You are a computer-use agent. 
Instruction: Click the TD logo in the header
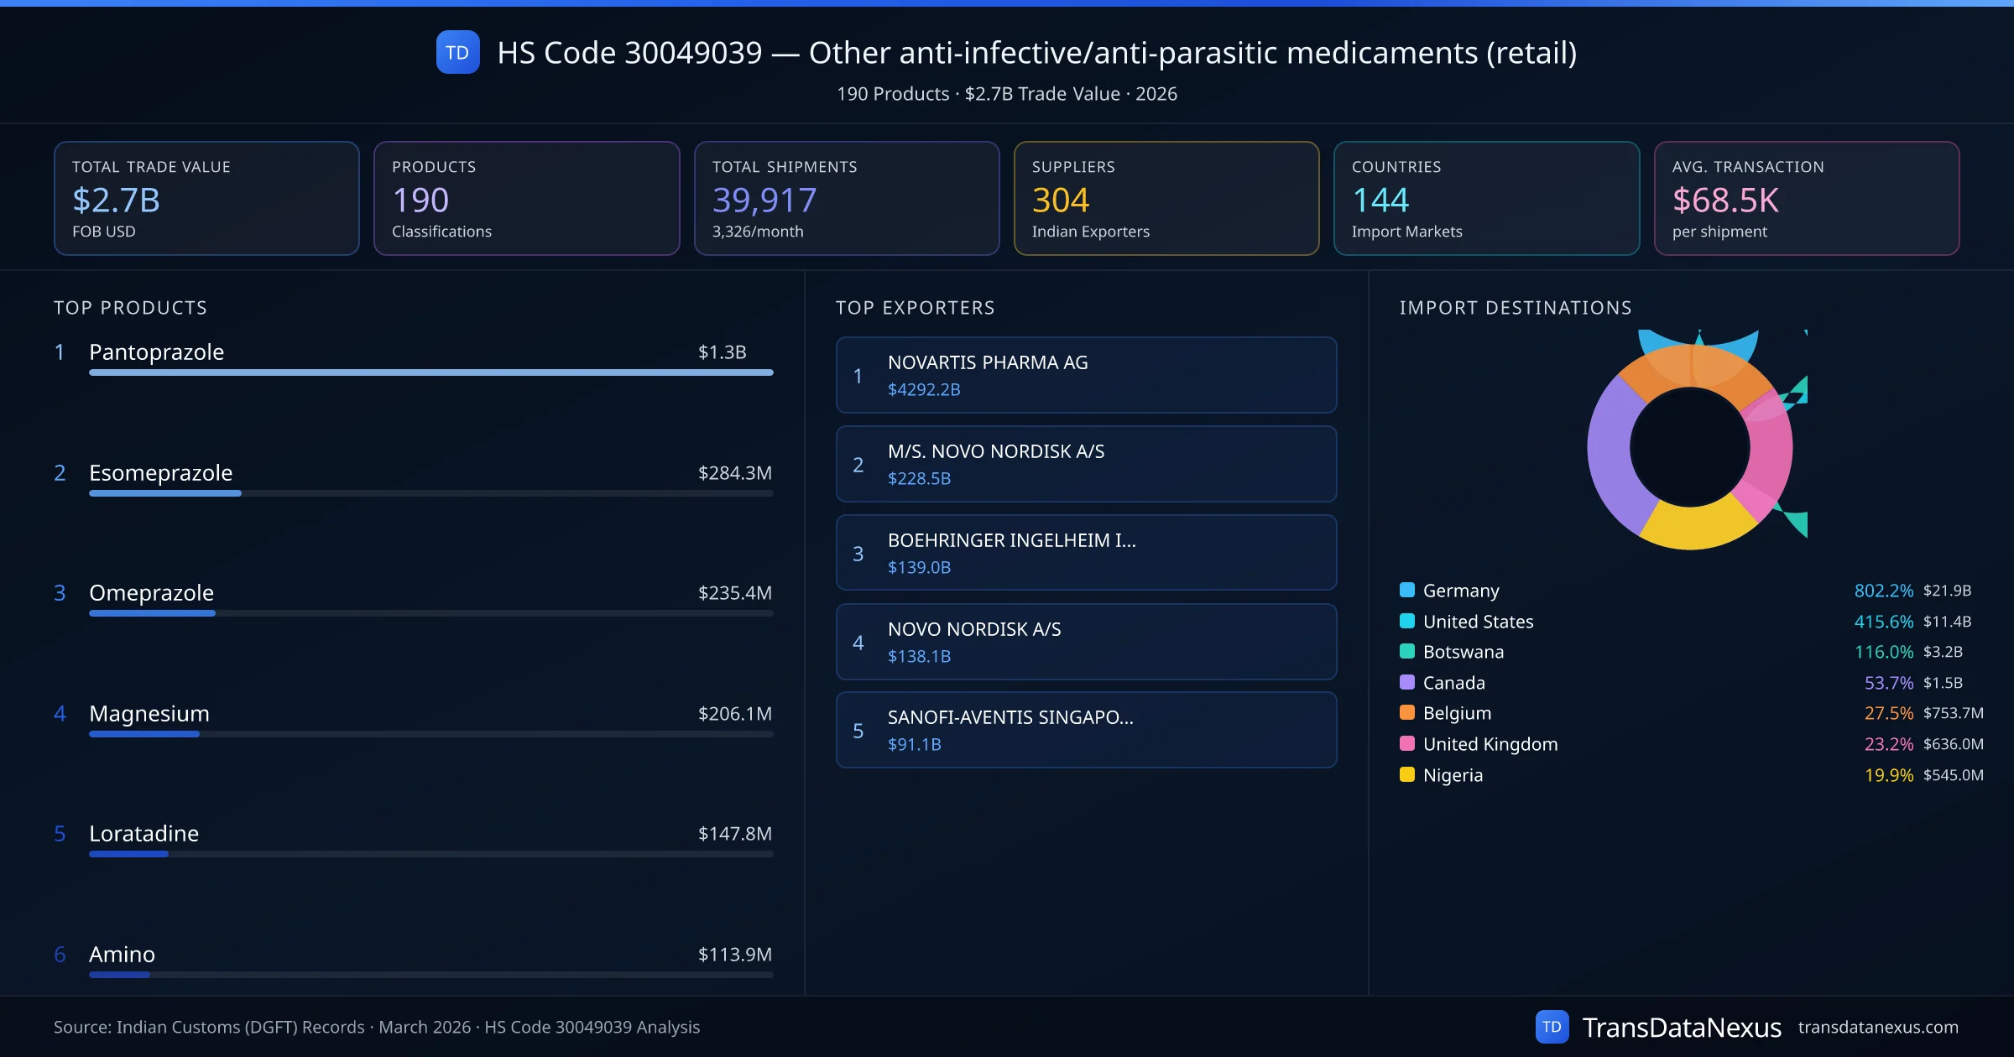click(457, 52)
